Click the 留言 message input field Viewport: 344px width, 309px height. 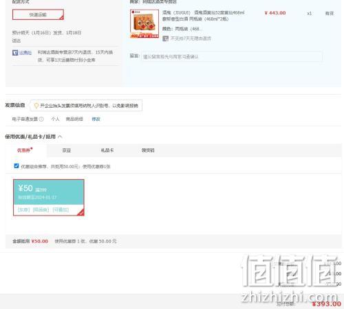(x=232, y=56)
